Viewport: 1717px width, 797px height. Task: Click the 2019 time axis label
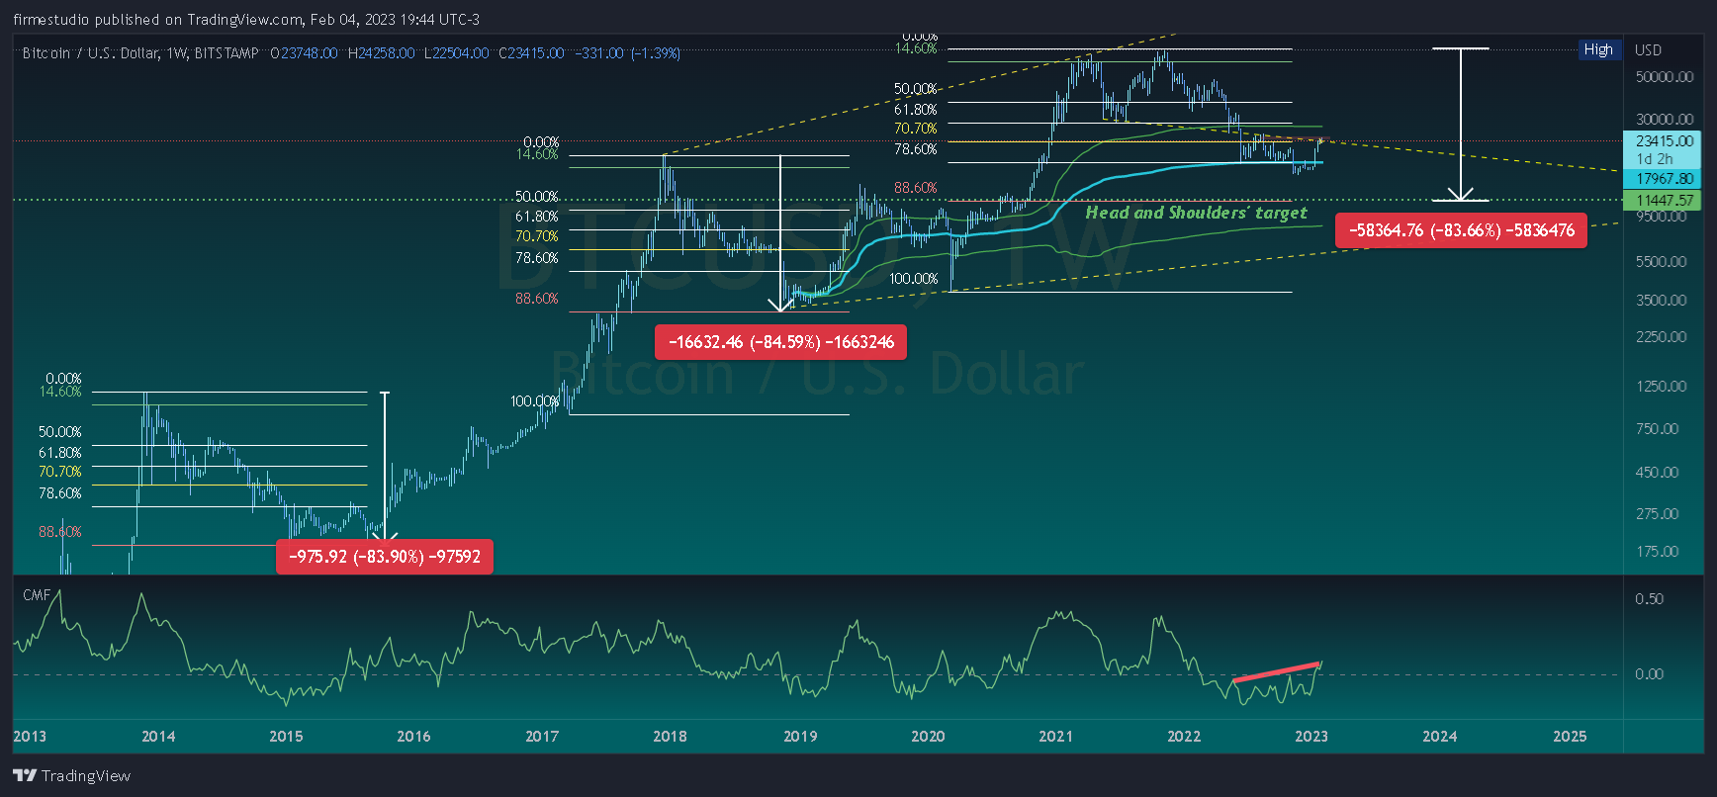(x=800, y=736)
